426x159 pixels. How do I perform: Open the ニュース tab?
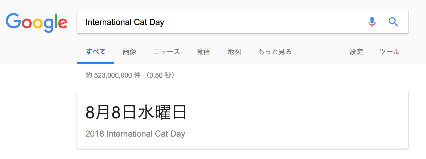[x=167, y=52]
